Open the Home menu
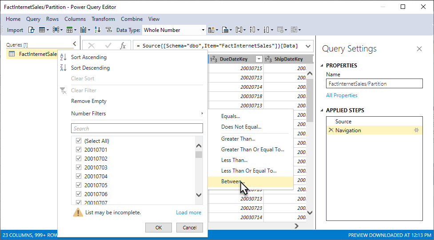The width and height of the screenshot is (434, 240). click(13, 19)
